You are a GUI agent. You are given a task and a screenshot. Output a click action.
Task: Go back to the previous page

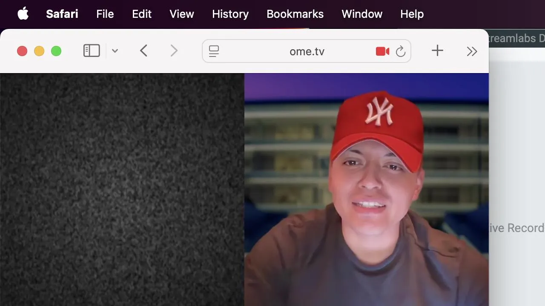coord(144,51)
